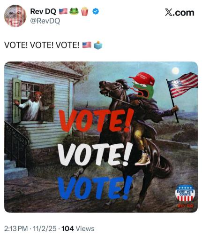This screenshot has width=202, height=235.
Task: Open the @RevDQ handle link
Action: click(45, 21)
